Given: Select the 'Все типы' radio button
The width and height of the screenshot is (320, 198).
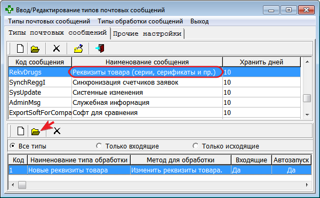Looking at the screenshot, I should (13, 146).
